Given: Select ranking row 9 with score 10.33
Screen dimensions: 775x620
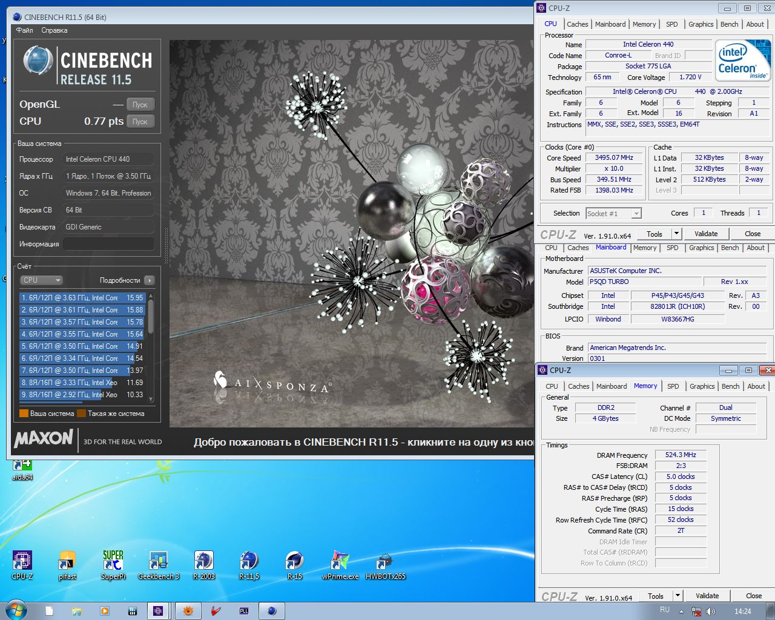Looking at the screenshot, I should 83,395.
